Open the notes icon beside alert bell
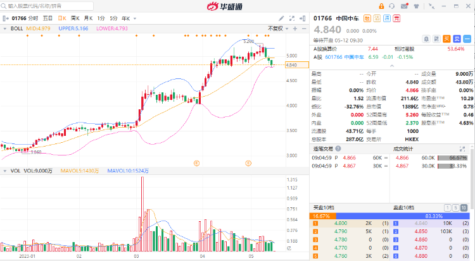475x261 pixels. coord(436,39)
